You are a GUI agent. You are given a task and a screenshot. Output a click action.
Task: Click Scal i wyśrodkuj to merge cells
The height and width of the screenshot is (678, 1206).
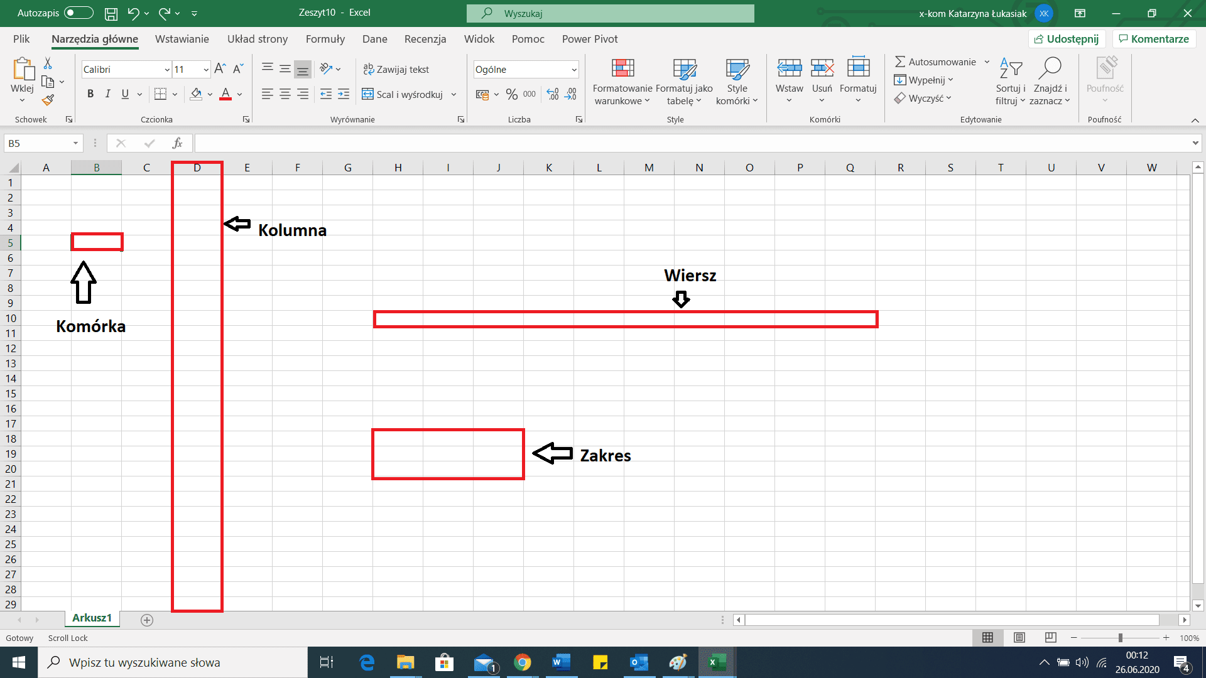[x=405, y=94]
